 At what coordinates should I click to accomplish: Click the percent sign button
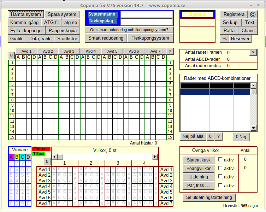tap(224, 39)
